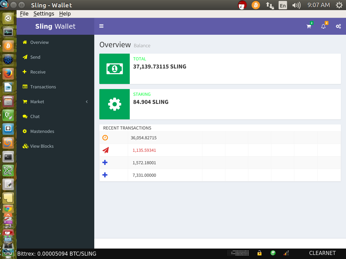The image size is (346, 259).
Task: Launch Firefox from the dock
Action: tap(8, 74)
